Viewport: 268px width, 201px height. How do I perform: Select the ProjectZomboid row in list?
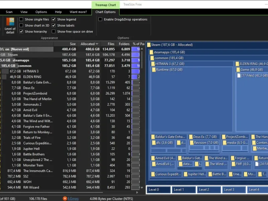tap(70, 93)
